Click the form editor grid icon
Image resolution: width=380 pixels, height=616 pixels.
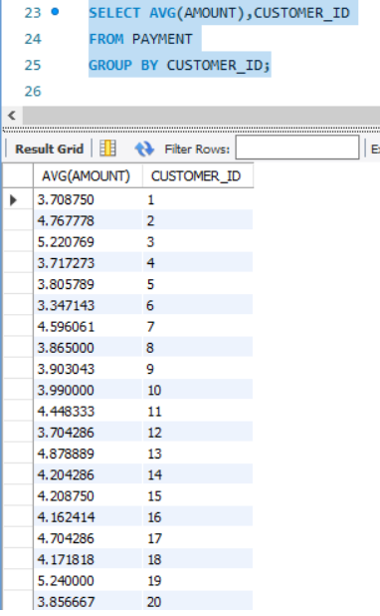tap(107, 149)
